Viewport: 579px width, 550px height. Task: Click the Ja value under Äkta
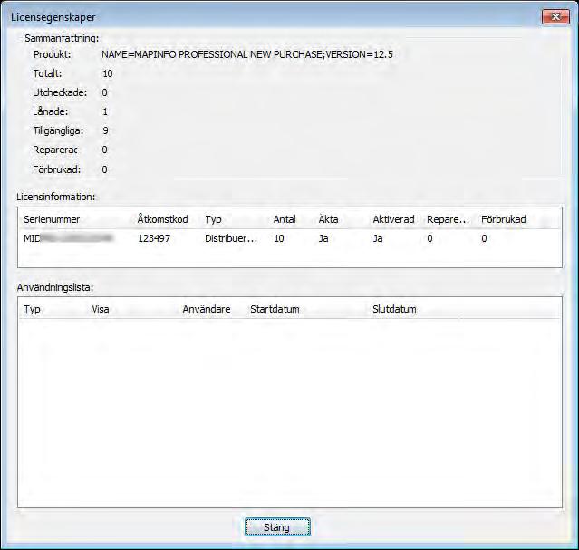pos(323,238)
